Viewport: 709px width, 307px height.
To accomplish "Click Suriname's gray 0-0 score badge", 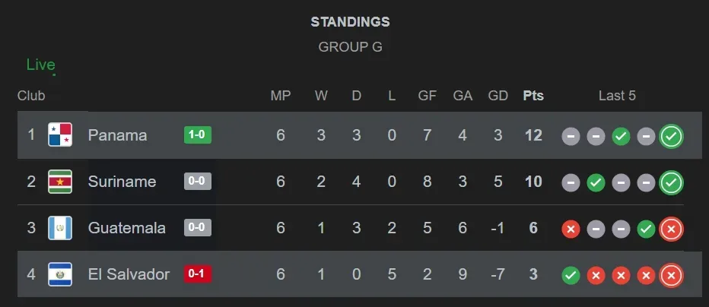I will tap(197, 182).
